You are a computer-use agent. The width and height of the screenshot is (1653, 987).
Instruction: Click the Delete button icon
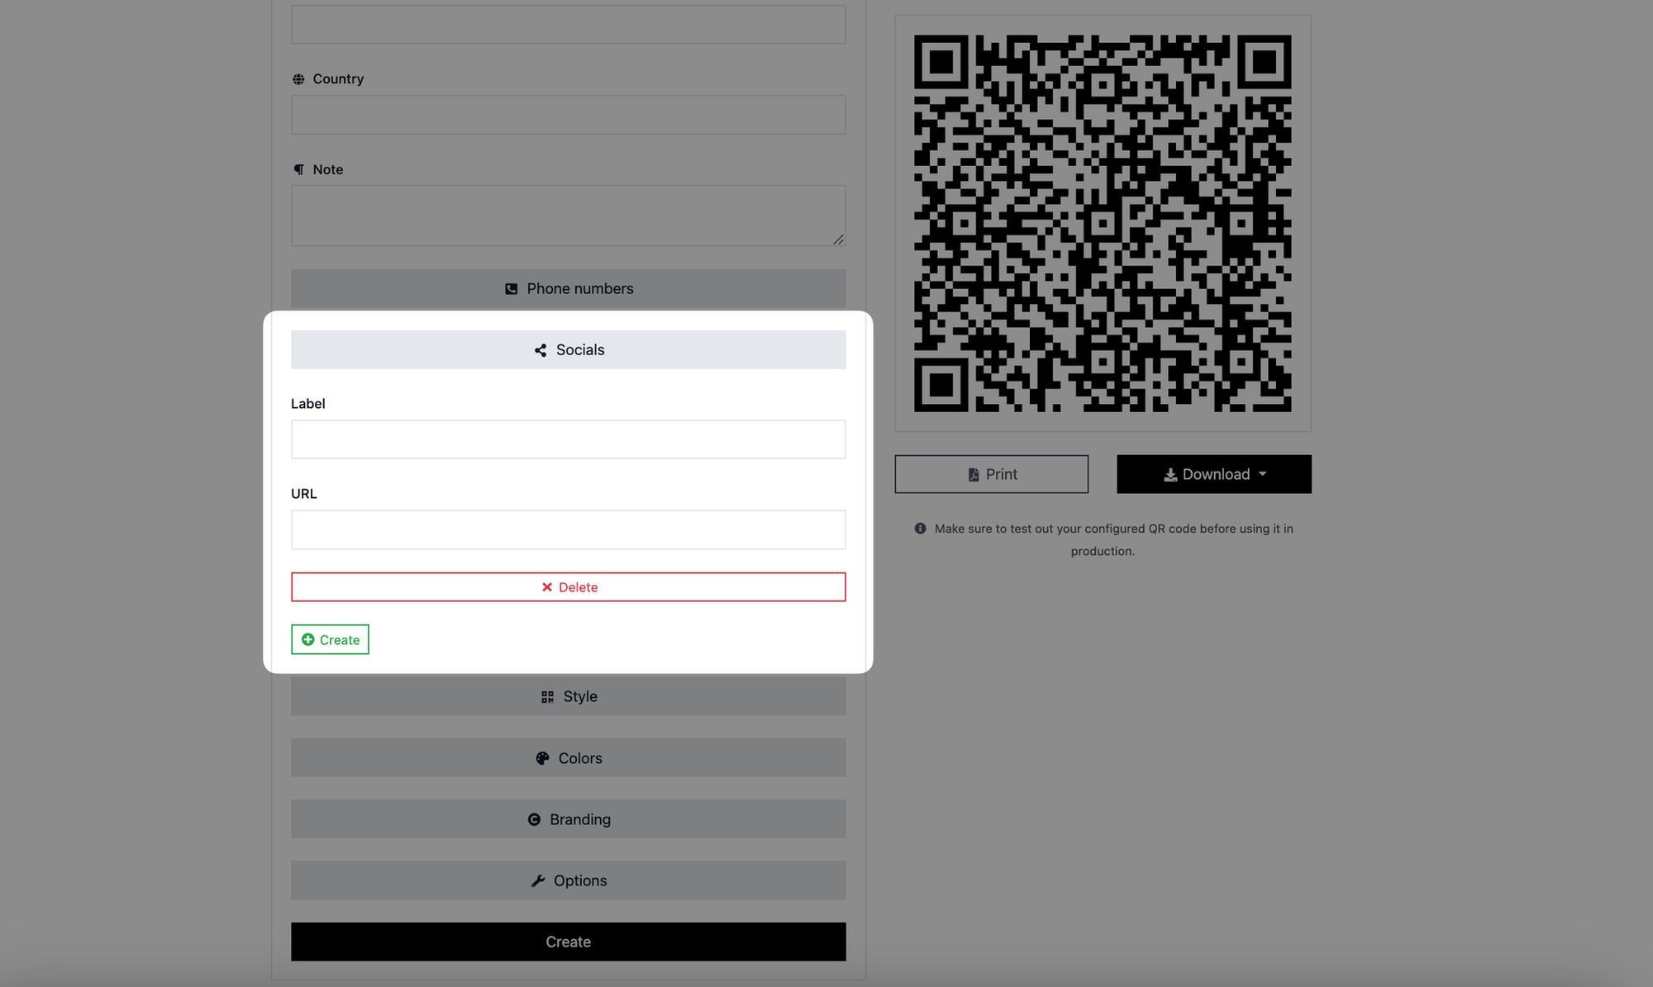545,586
